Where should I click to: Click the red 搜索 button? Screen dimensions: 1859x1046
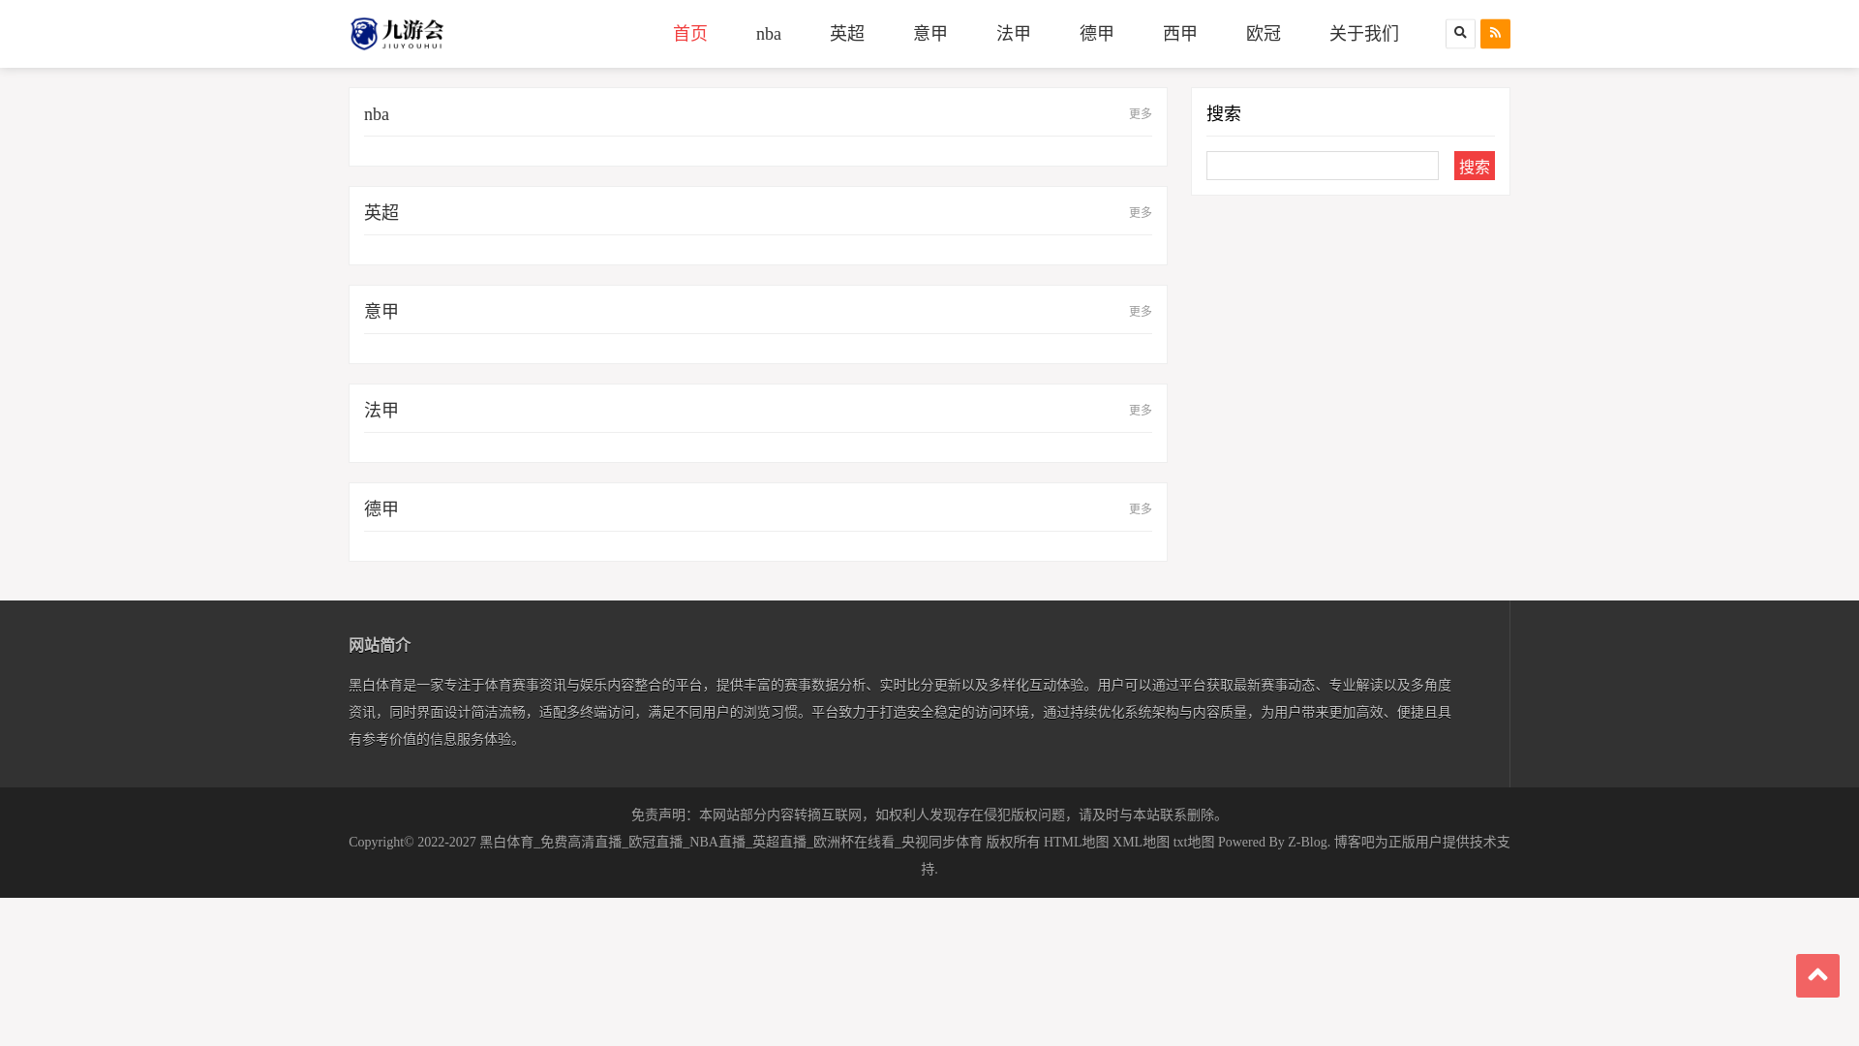coord(1475,166)
